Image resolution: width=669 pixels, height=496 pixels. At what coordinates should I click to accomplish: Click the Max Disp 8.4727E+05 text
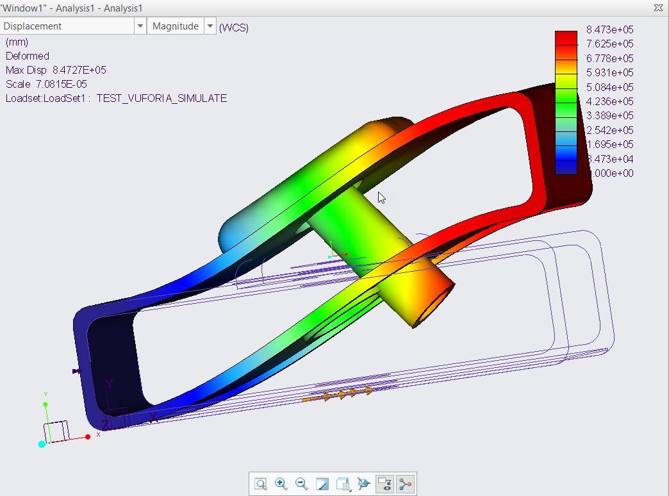(54, 70)
